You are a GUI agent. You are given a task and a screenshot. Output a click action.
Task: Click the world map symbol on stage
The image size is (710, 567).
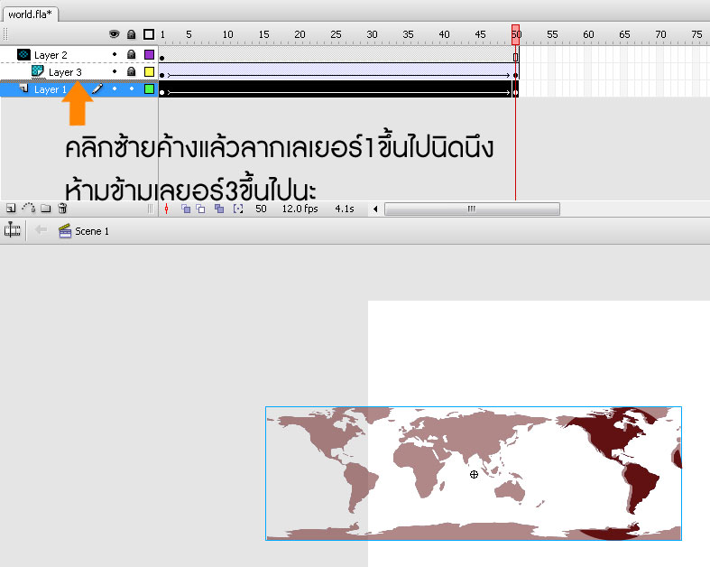click(473, 473)
